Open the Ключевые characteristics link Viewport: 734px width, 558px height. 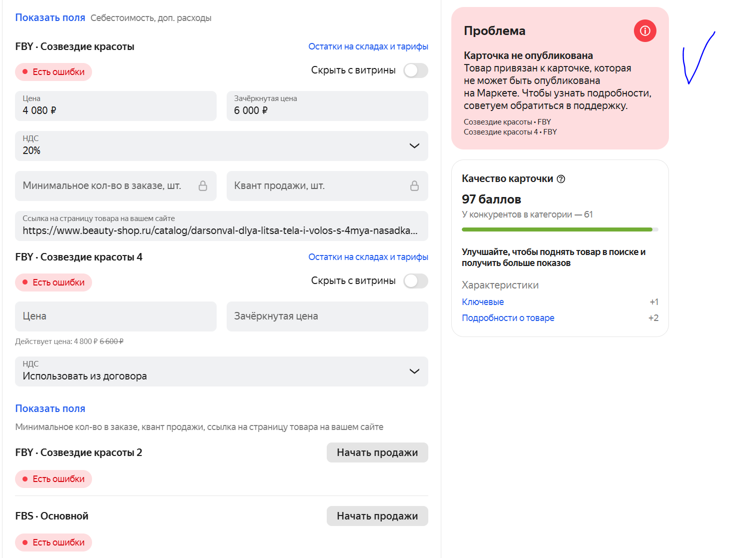[482, 302]
